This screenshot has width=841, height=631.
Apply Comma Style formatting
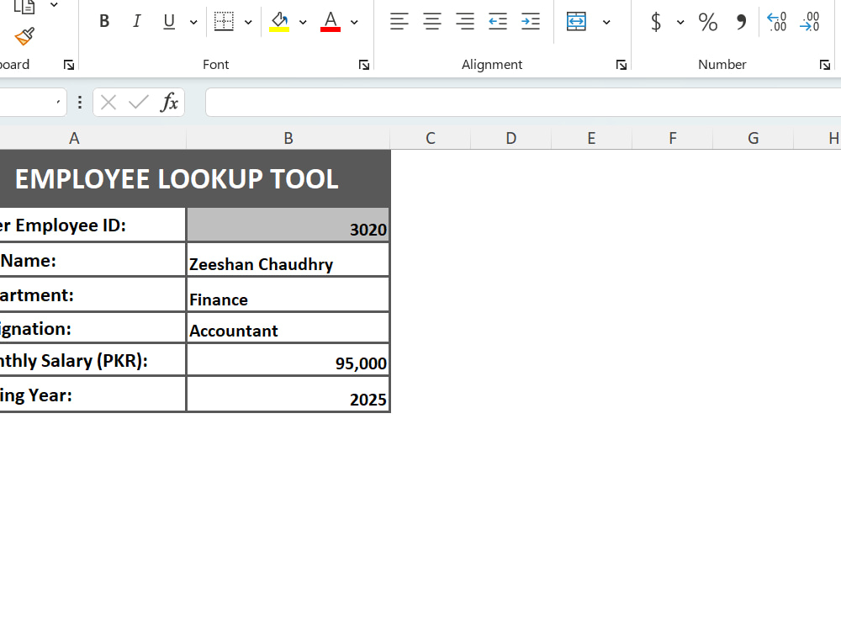point(741,22)
